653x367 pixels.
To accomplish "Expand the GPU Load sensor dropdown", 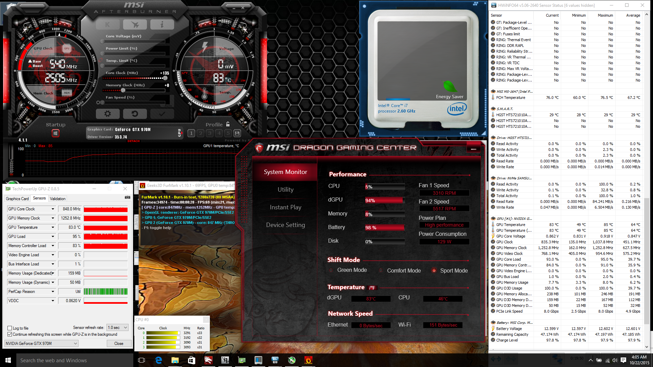I will [x=53, y=237].
